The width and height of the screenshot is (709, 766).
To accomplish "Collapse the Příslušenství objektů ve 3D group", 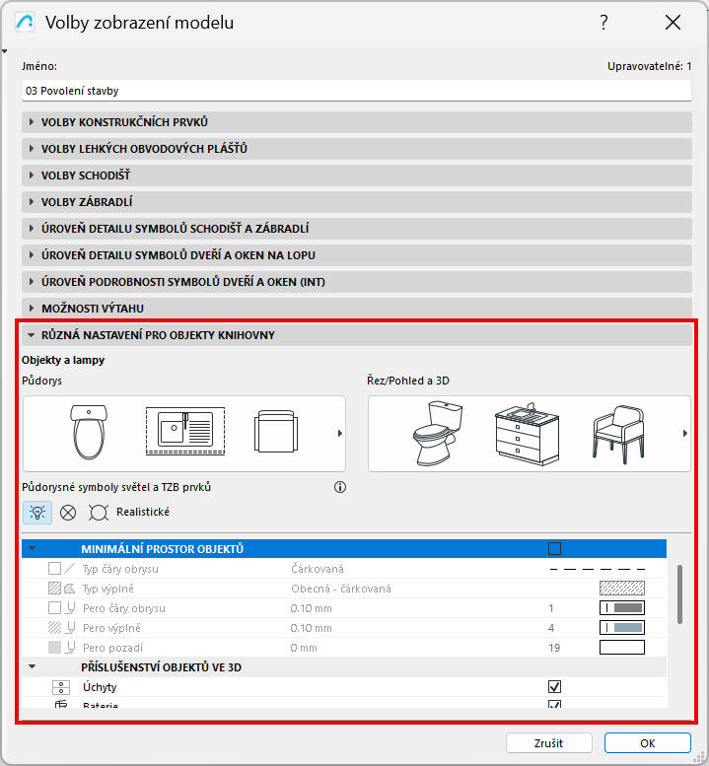I will 33,666.
